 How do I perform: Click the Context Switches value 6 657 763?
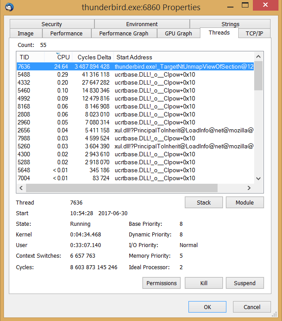click(x=83, y=256)
